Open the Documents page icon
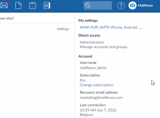 click(18, 5)
